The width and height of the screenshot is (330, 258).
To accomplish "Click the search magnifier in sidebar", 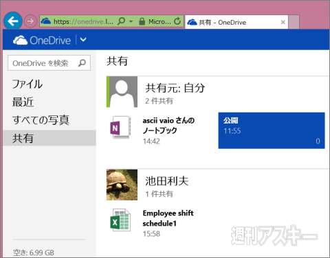I will pos(82,62).
